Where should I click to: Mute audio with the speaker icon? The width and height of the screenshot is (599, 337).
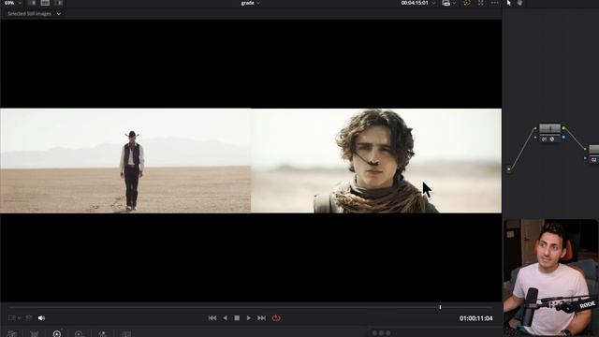[x=41, y=318]
